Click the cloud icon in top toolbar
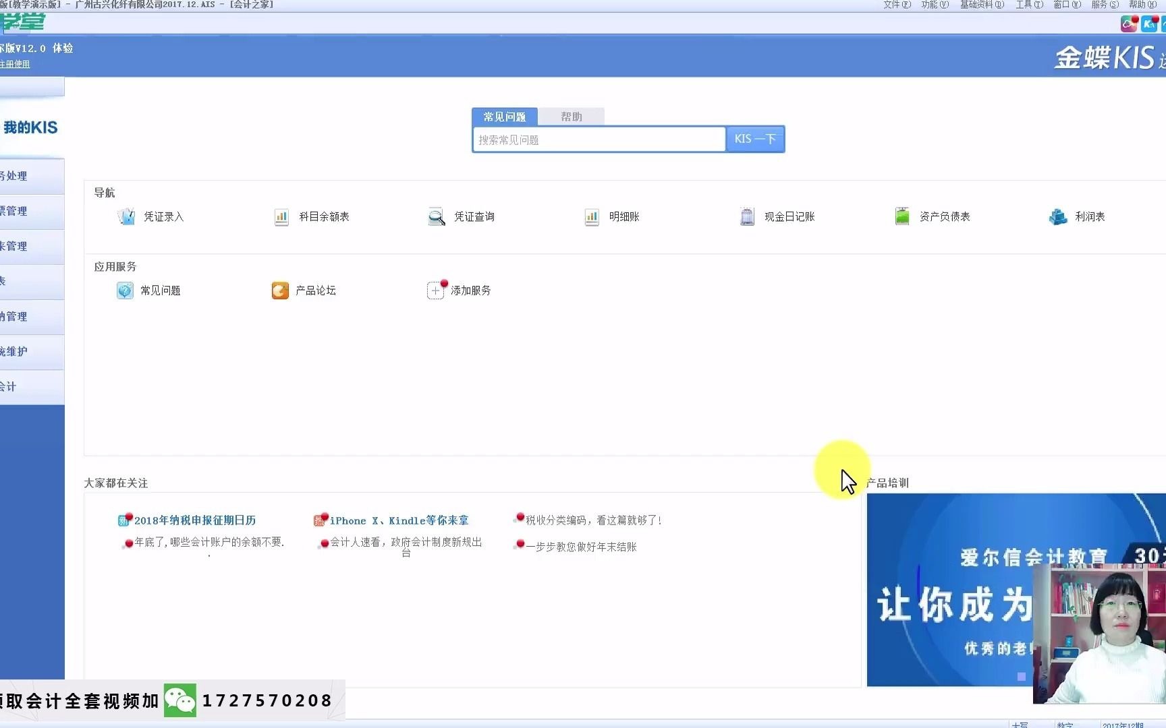 [x=1129, y=24]
